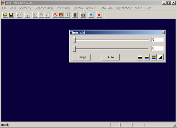This screenshot has width=177, height=128.
Task: Click the camera toolbar icon
Action: tap(83, 15)
